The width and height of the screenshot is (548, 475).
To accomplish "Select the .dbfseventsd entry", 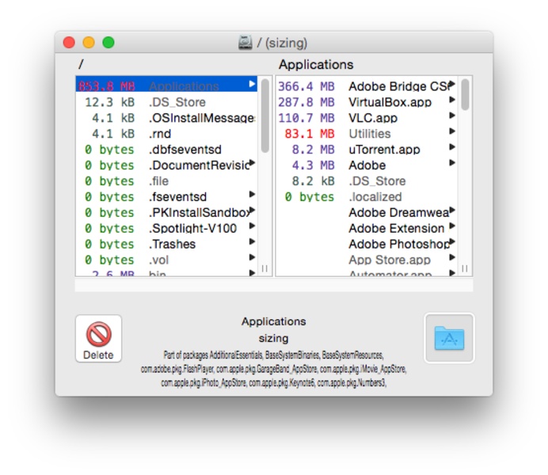I will 166,149.
